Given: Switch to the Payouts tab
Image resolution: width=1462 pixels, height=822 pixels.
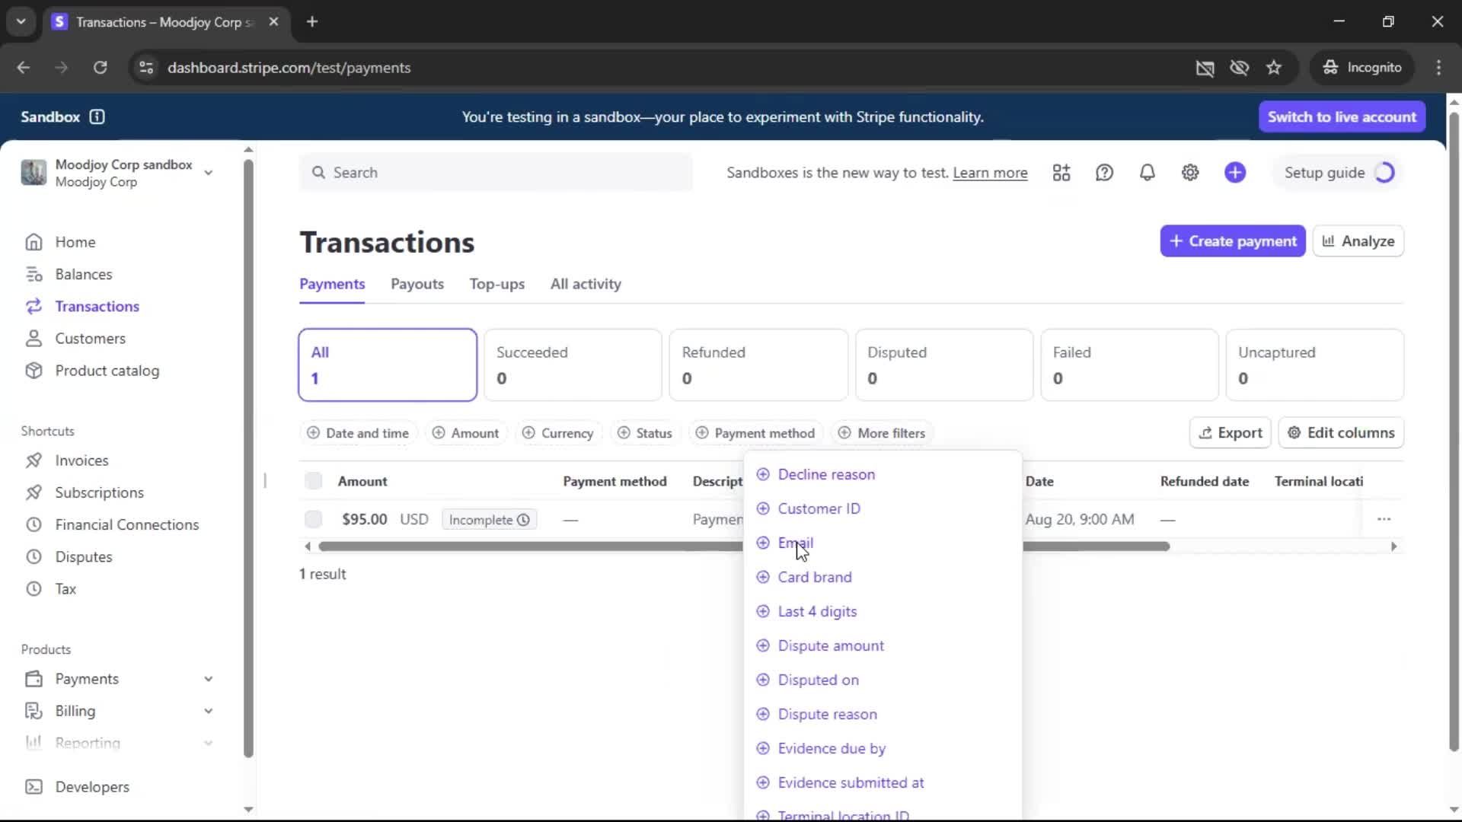Looking at the screenshot, I should pos(417,284).
